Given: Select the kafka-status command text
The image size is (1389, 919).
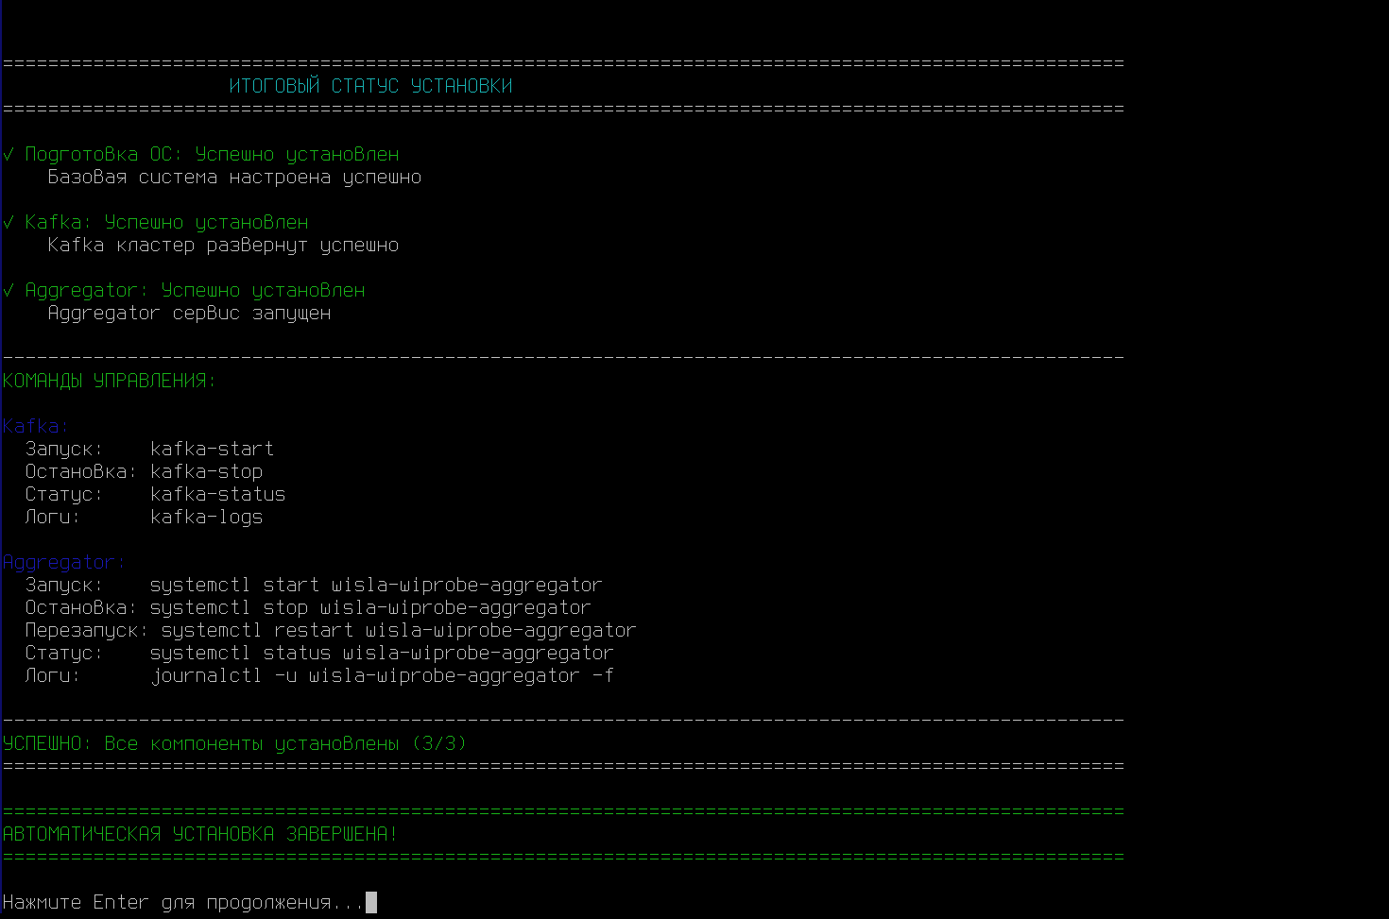Looking at the screenshot, I should click(217, 494).
